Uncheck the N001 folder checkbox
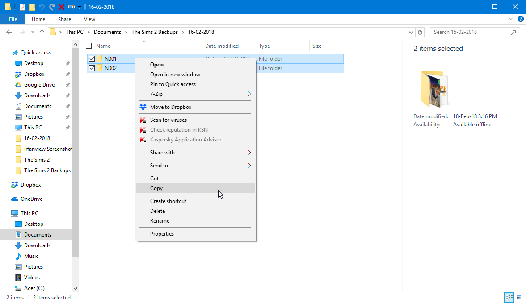 [92, 58]
